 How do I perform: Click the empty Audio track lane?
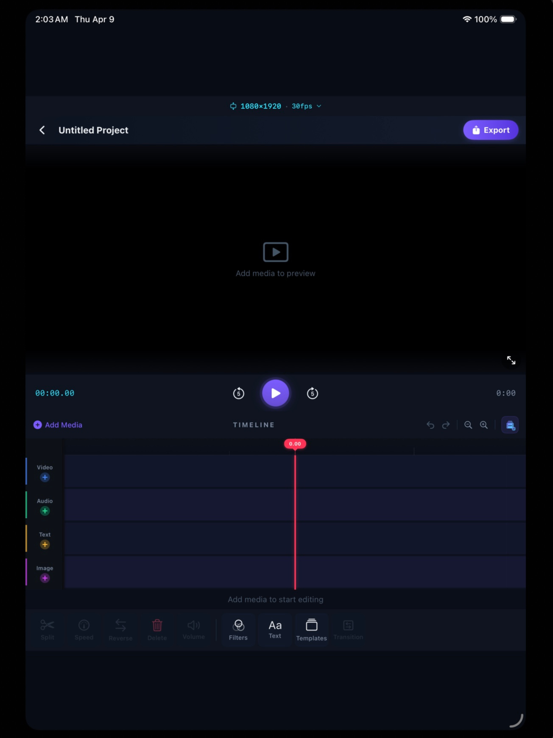(x=295, y=504)
